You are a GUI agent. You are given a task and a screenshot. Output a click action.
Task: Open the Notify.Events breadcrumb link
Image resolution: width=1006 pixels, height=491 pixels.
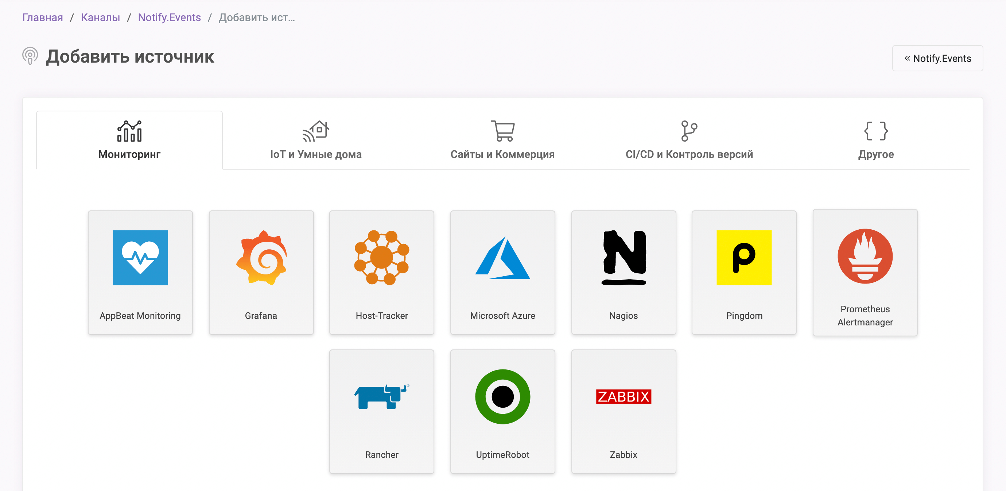point(170,17)
